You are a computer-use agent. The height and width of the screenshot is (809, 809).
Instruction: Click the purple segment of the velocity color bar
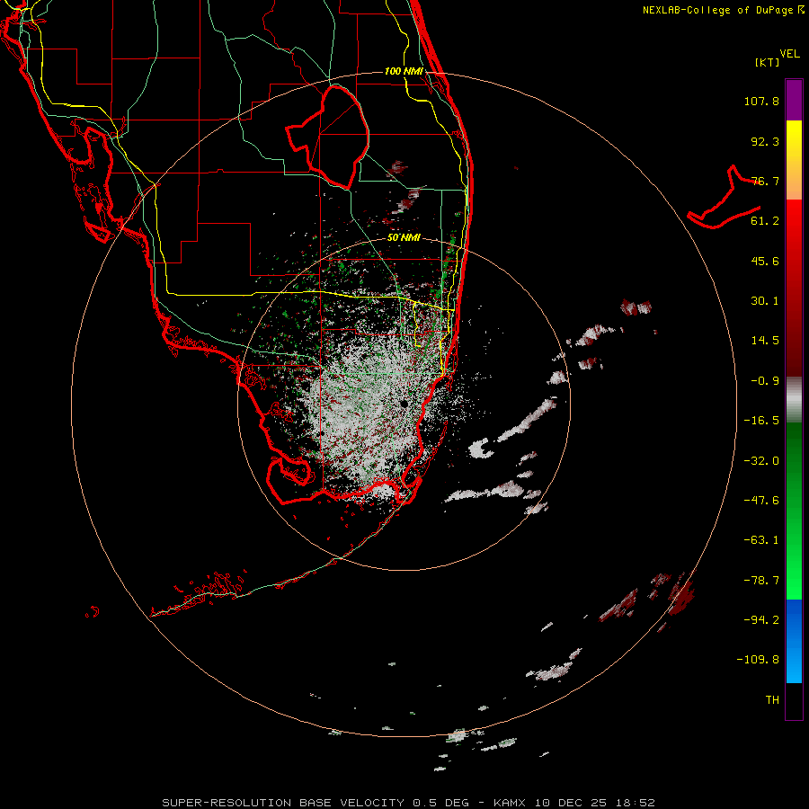[794, 101]
